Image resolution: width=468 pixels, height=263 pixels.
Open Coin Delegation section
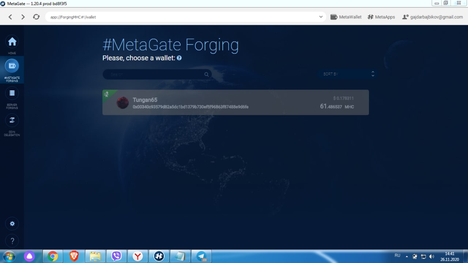coord(12,124)
